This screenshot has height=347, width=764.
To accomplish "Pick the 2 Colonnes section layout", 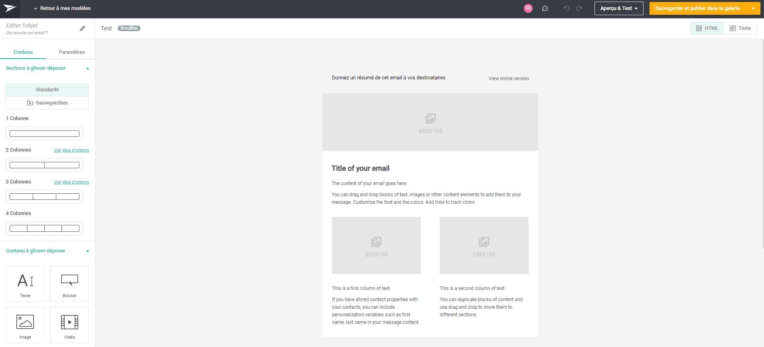I will pos(44,165).
